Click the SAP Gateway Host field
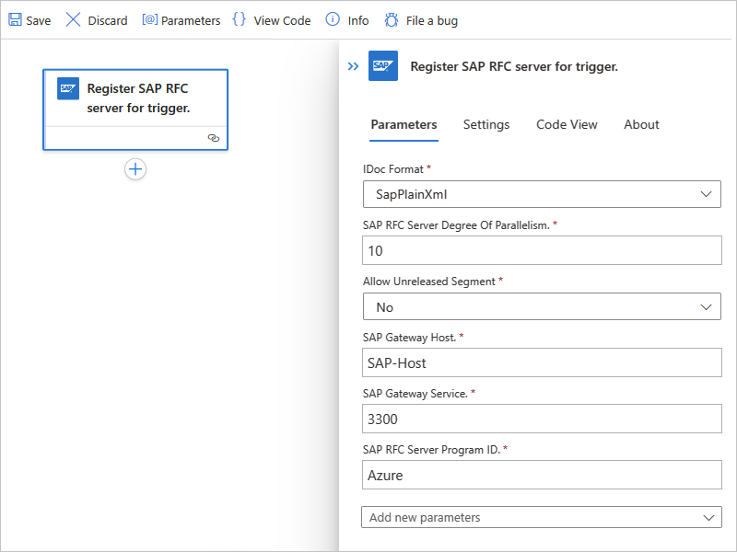This screenshot has height=552, width=737. coord(542,362)
